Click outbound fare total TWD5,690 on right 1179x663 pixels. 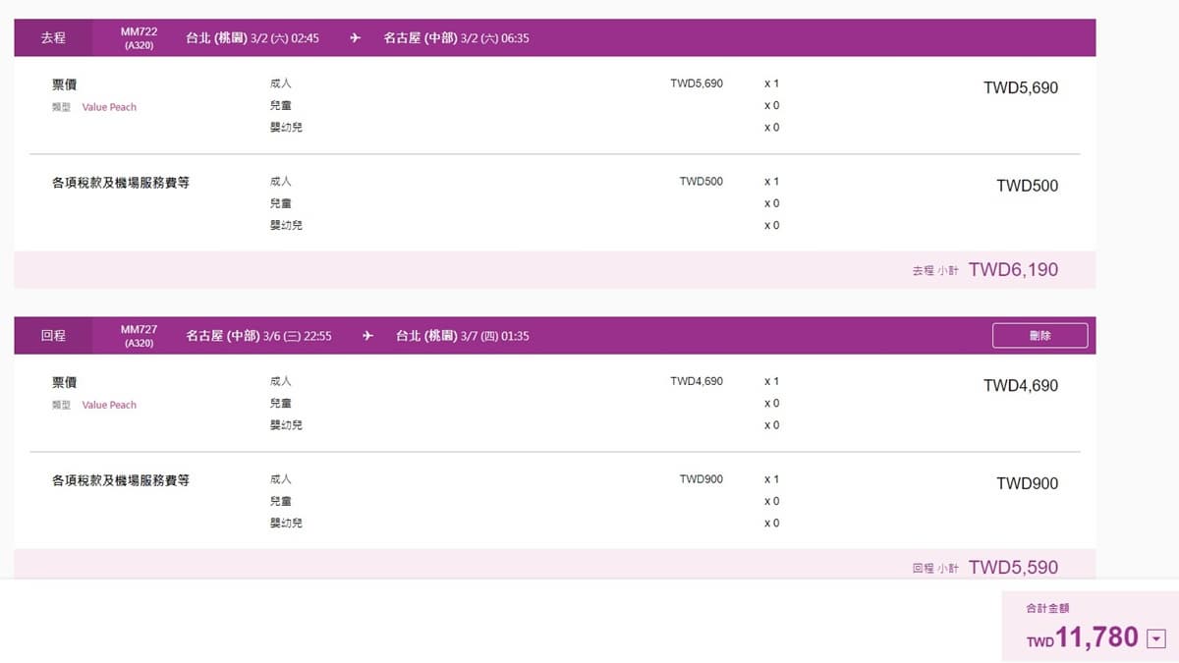[x=1021, y=88]
